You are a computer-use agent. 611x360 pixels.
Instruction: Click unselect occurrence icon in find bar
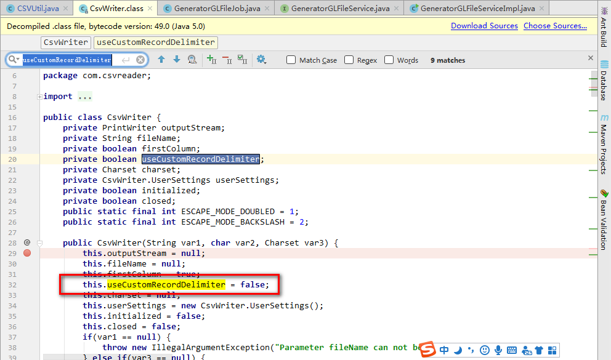click(x=227, y=60)
